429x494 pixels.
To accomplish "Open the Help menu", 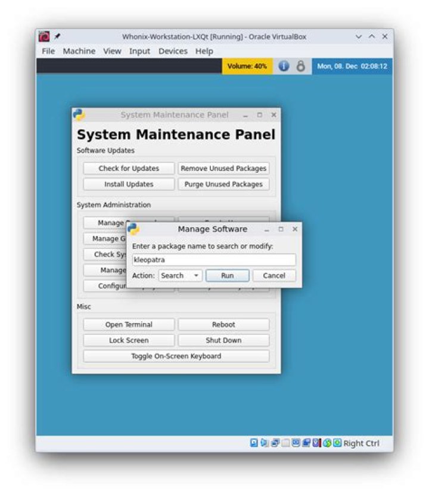I will pos(204,51).
